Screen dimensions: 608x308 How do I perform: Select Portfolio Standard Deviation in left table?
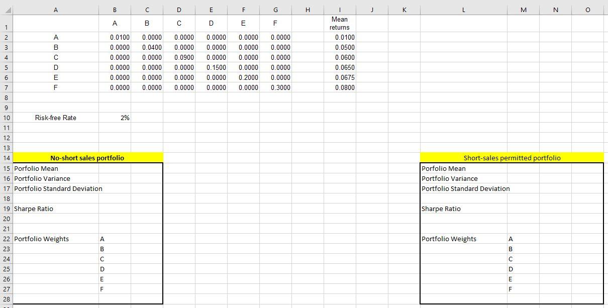(55, 188)
